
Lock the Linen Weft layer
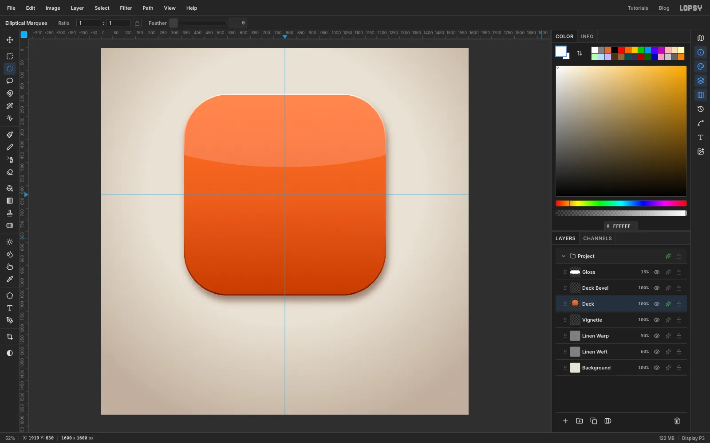[679, 352]
